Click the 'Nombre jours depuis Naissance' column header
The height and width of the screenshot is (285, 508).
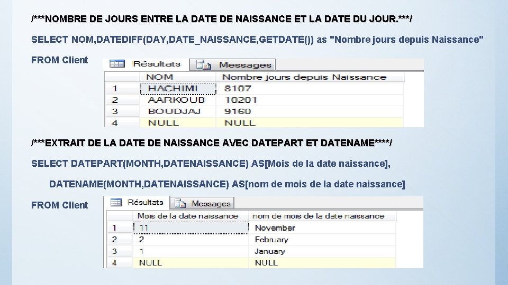(310, 77)
